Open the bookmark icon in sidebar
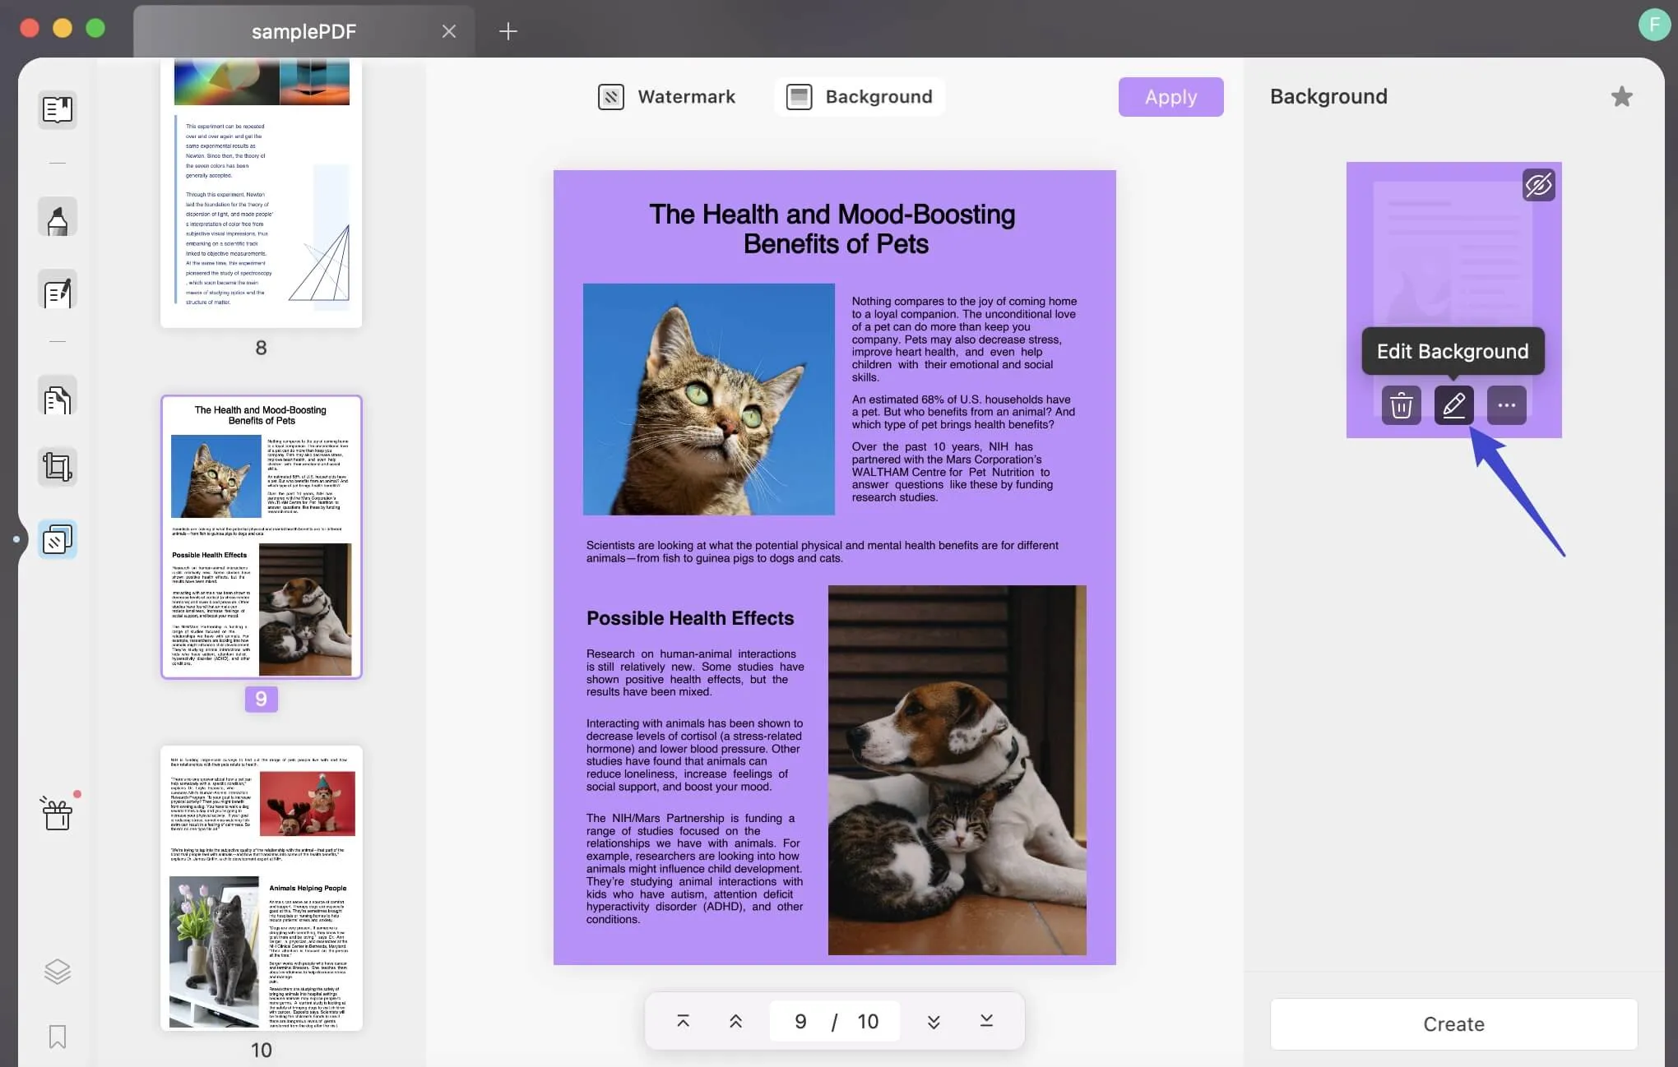The image size is (1678, 1067). (58, 1037)
